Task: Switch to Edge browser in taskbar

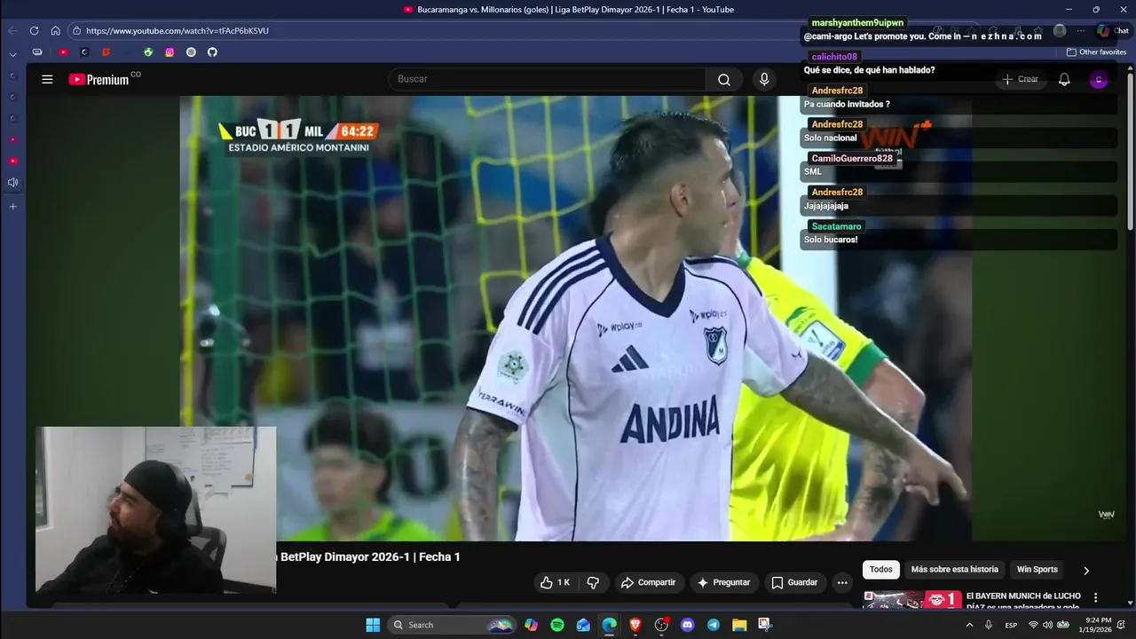Action: 609,625
